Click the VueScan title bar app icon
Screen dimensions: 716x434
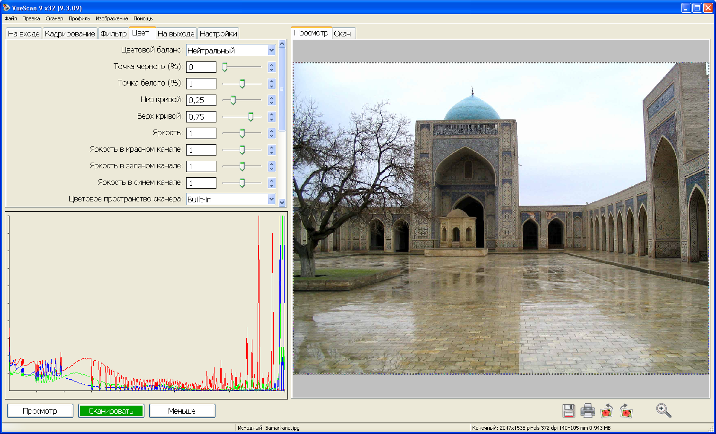(6, 8)
